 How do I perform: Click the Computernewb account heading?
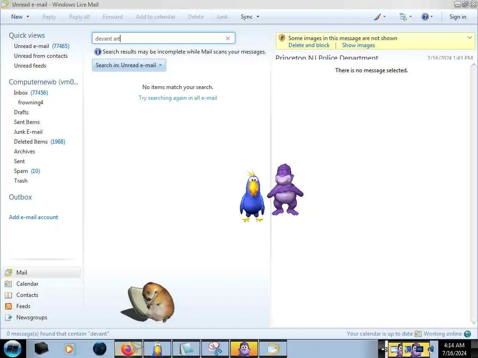pos(43,82)
